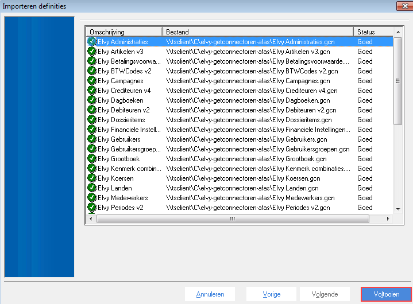The width and height of the screenshot is (413, 304).
Task: Click the Goed status of Elvy Landen
Action: click(365, 188)
